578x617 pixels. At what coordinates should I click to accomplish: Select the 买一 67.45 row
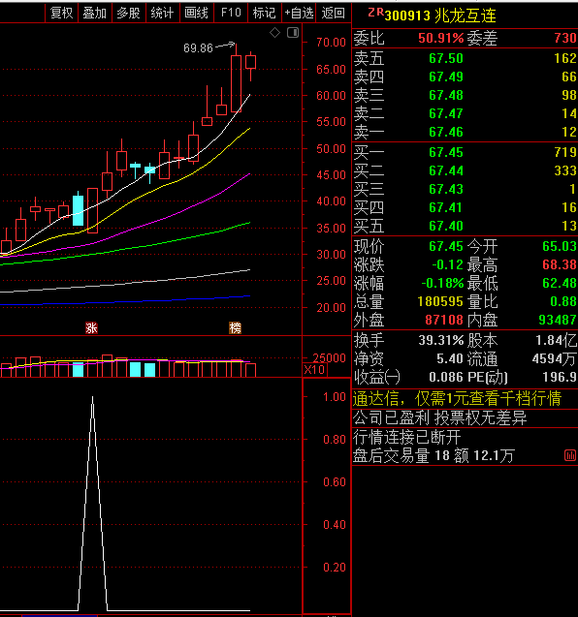pyautogui.click(x=465, y=152)
